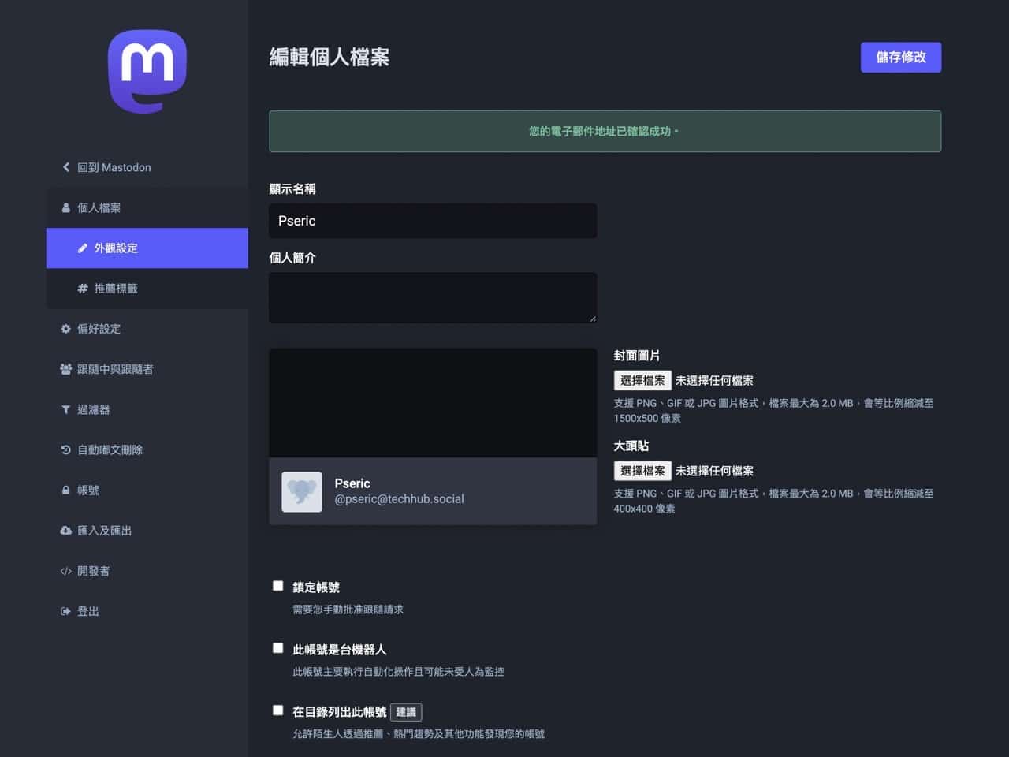1009x757 pixels.
Task: Click the gear icon next to 偏好設定
Action: [x=66, y=329]
